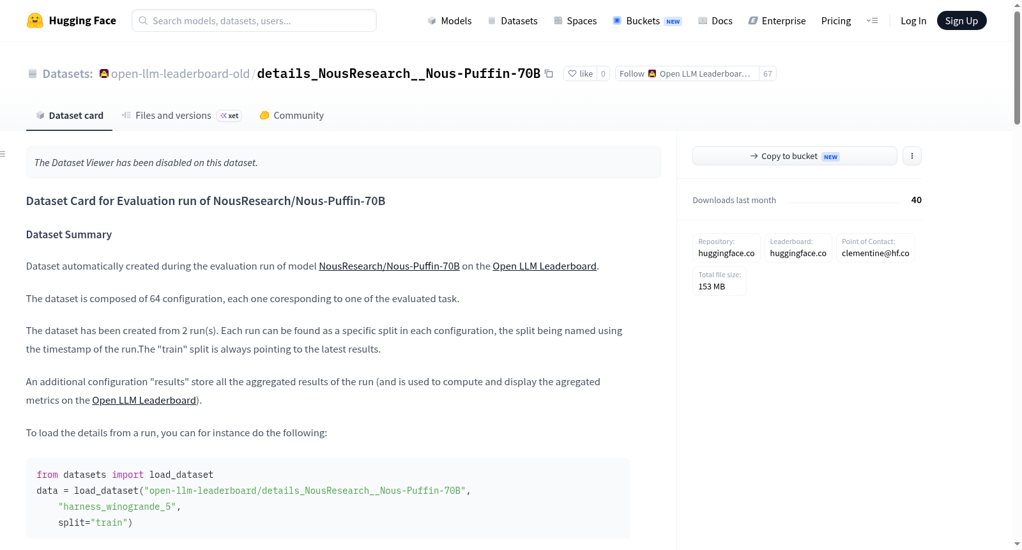Click the Dataset Card for Evaluation run heading
This screenshot has height=550, width=1022.
(206, 201)
